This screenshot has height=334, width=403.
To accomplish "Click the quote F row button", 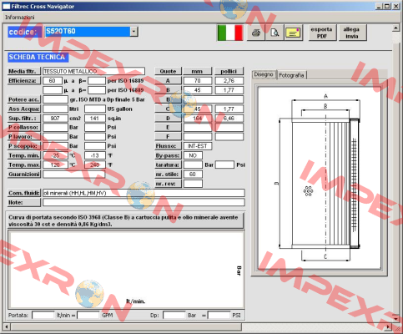I will coord(168,137).
